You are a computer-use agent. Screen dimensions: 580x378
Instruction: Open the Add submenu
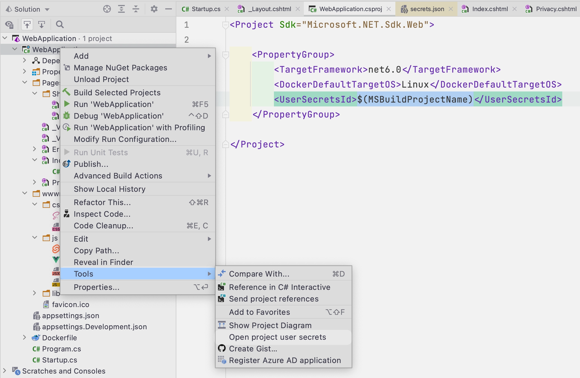coord(138,56)
